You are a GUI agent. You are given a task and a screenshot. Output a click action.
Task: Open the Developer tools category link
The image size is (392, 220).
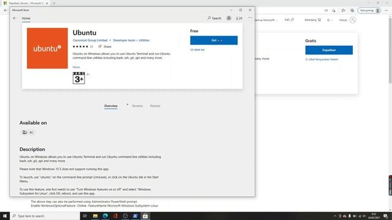tap(124, 40)
